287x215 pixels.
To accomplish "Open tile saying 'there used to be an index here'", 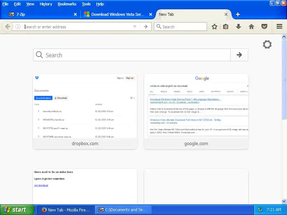I will (x=85, y=186).
